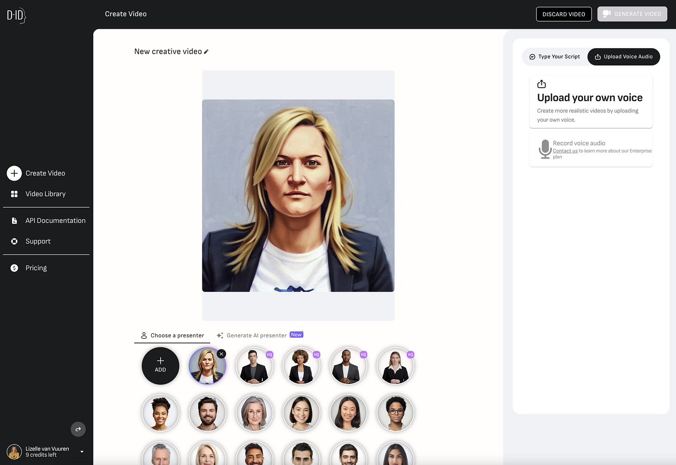Click the large presenter preview image
Viewport: 676px width, 465px height.
pyautogui.click(x=298, y=196)
